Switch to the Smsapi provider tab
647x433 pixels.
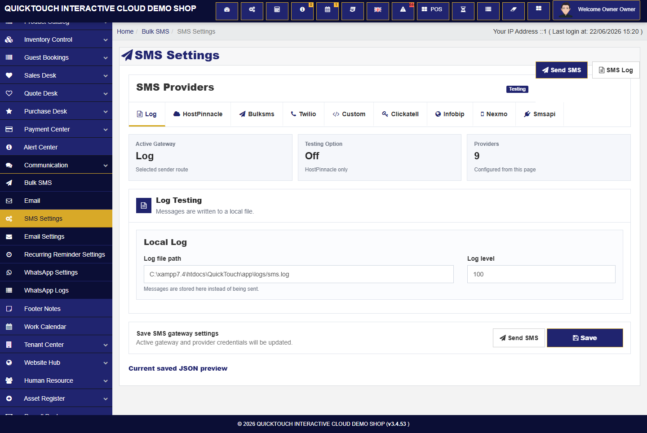click(540, 114)
